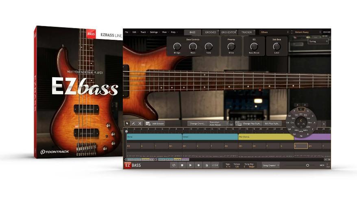Open the Transition Auto Adjust dropdown
Screen dimensions: 357x202
[x=219, y=124]
